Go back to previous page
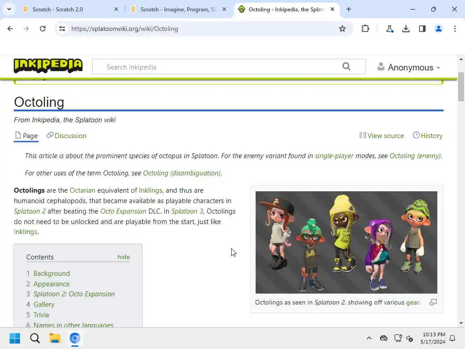The height and width of the screenshot is (349, 465). click(10, 29)
